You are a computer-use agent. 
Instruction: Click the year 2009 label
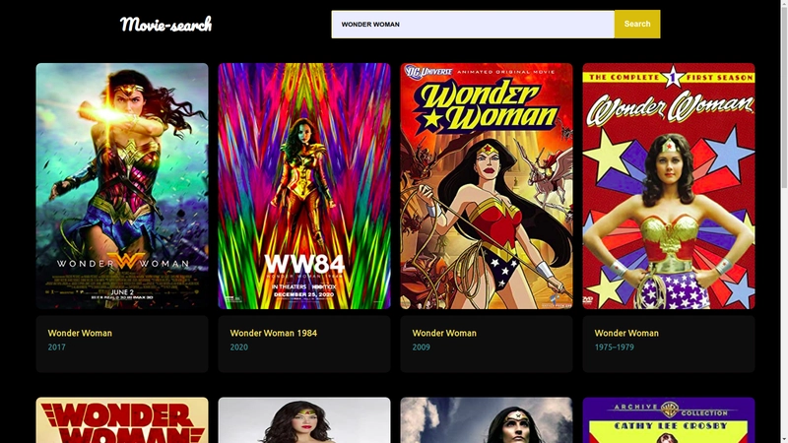click(x=422, y=348)
